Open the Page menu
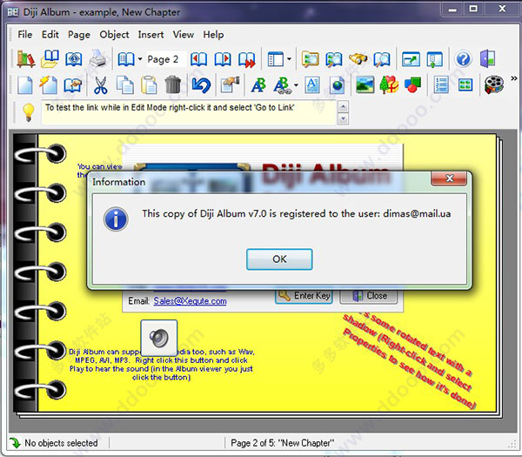This screenshot has height=457, width=522. point(79,34)
